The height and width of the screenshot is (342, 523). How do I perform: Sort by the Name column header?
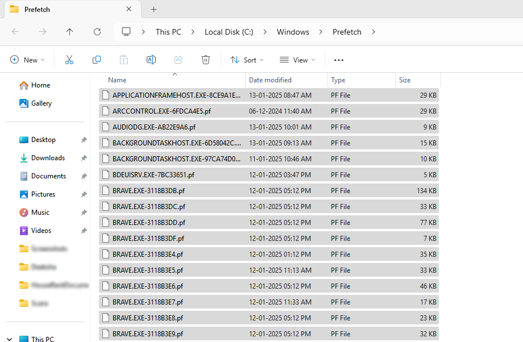172,80
